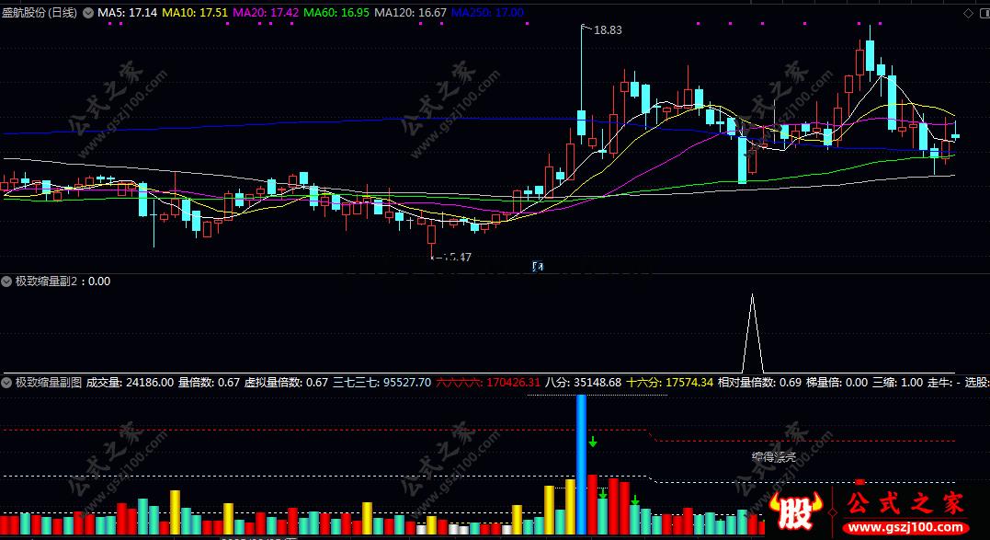
Task: Select the MA10: 17.51 indicator label
Action: [195, 13]
